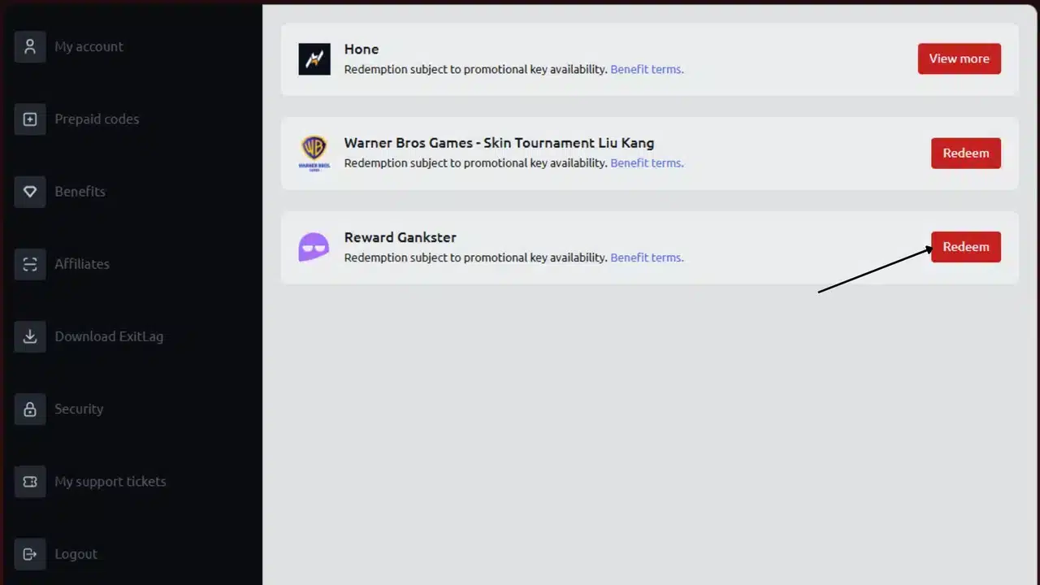Click the Security padlock icon

[x=30, y=409]
